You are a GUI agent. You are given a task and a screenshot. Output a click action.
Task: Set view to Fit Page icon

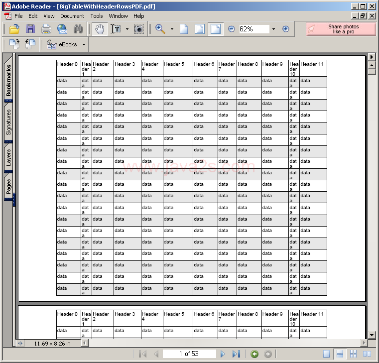[200, 29]
